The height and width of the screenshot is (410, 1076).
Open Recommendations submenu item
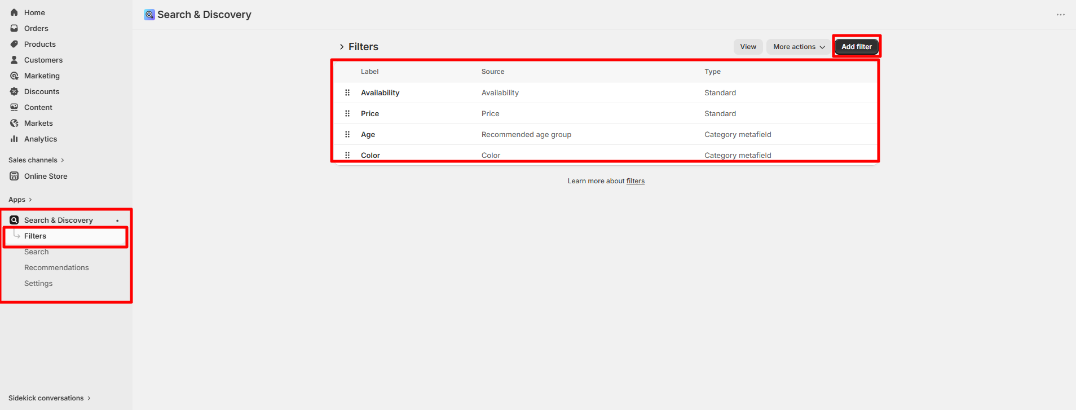click(56, 268)
